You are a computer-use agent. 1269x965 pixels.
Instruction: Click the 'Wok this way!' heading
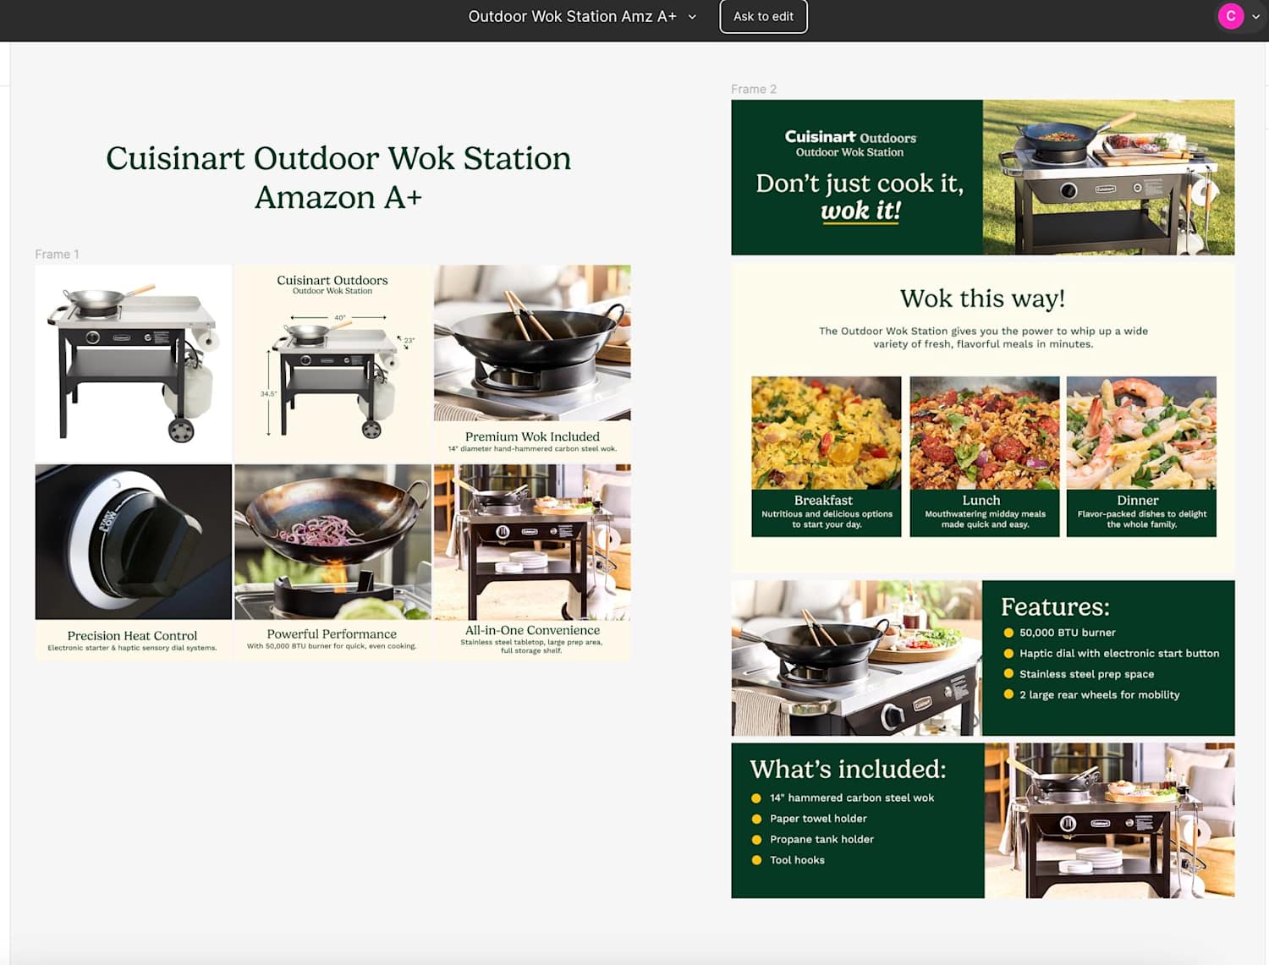[982, 299]
